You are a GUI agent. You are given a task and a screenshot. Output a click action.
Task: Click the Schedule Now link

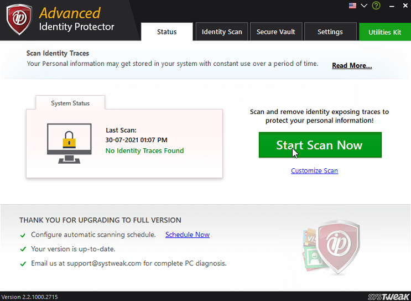point(188,235)
